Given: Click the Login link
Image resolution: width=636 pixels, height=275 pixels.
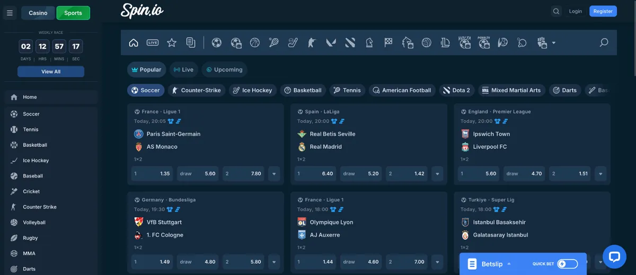Looking at the screenshot, I should [576, 11].
